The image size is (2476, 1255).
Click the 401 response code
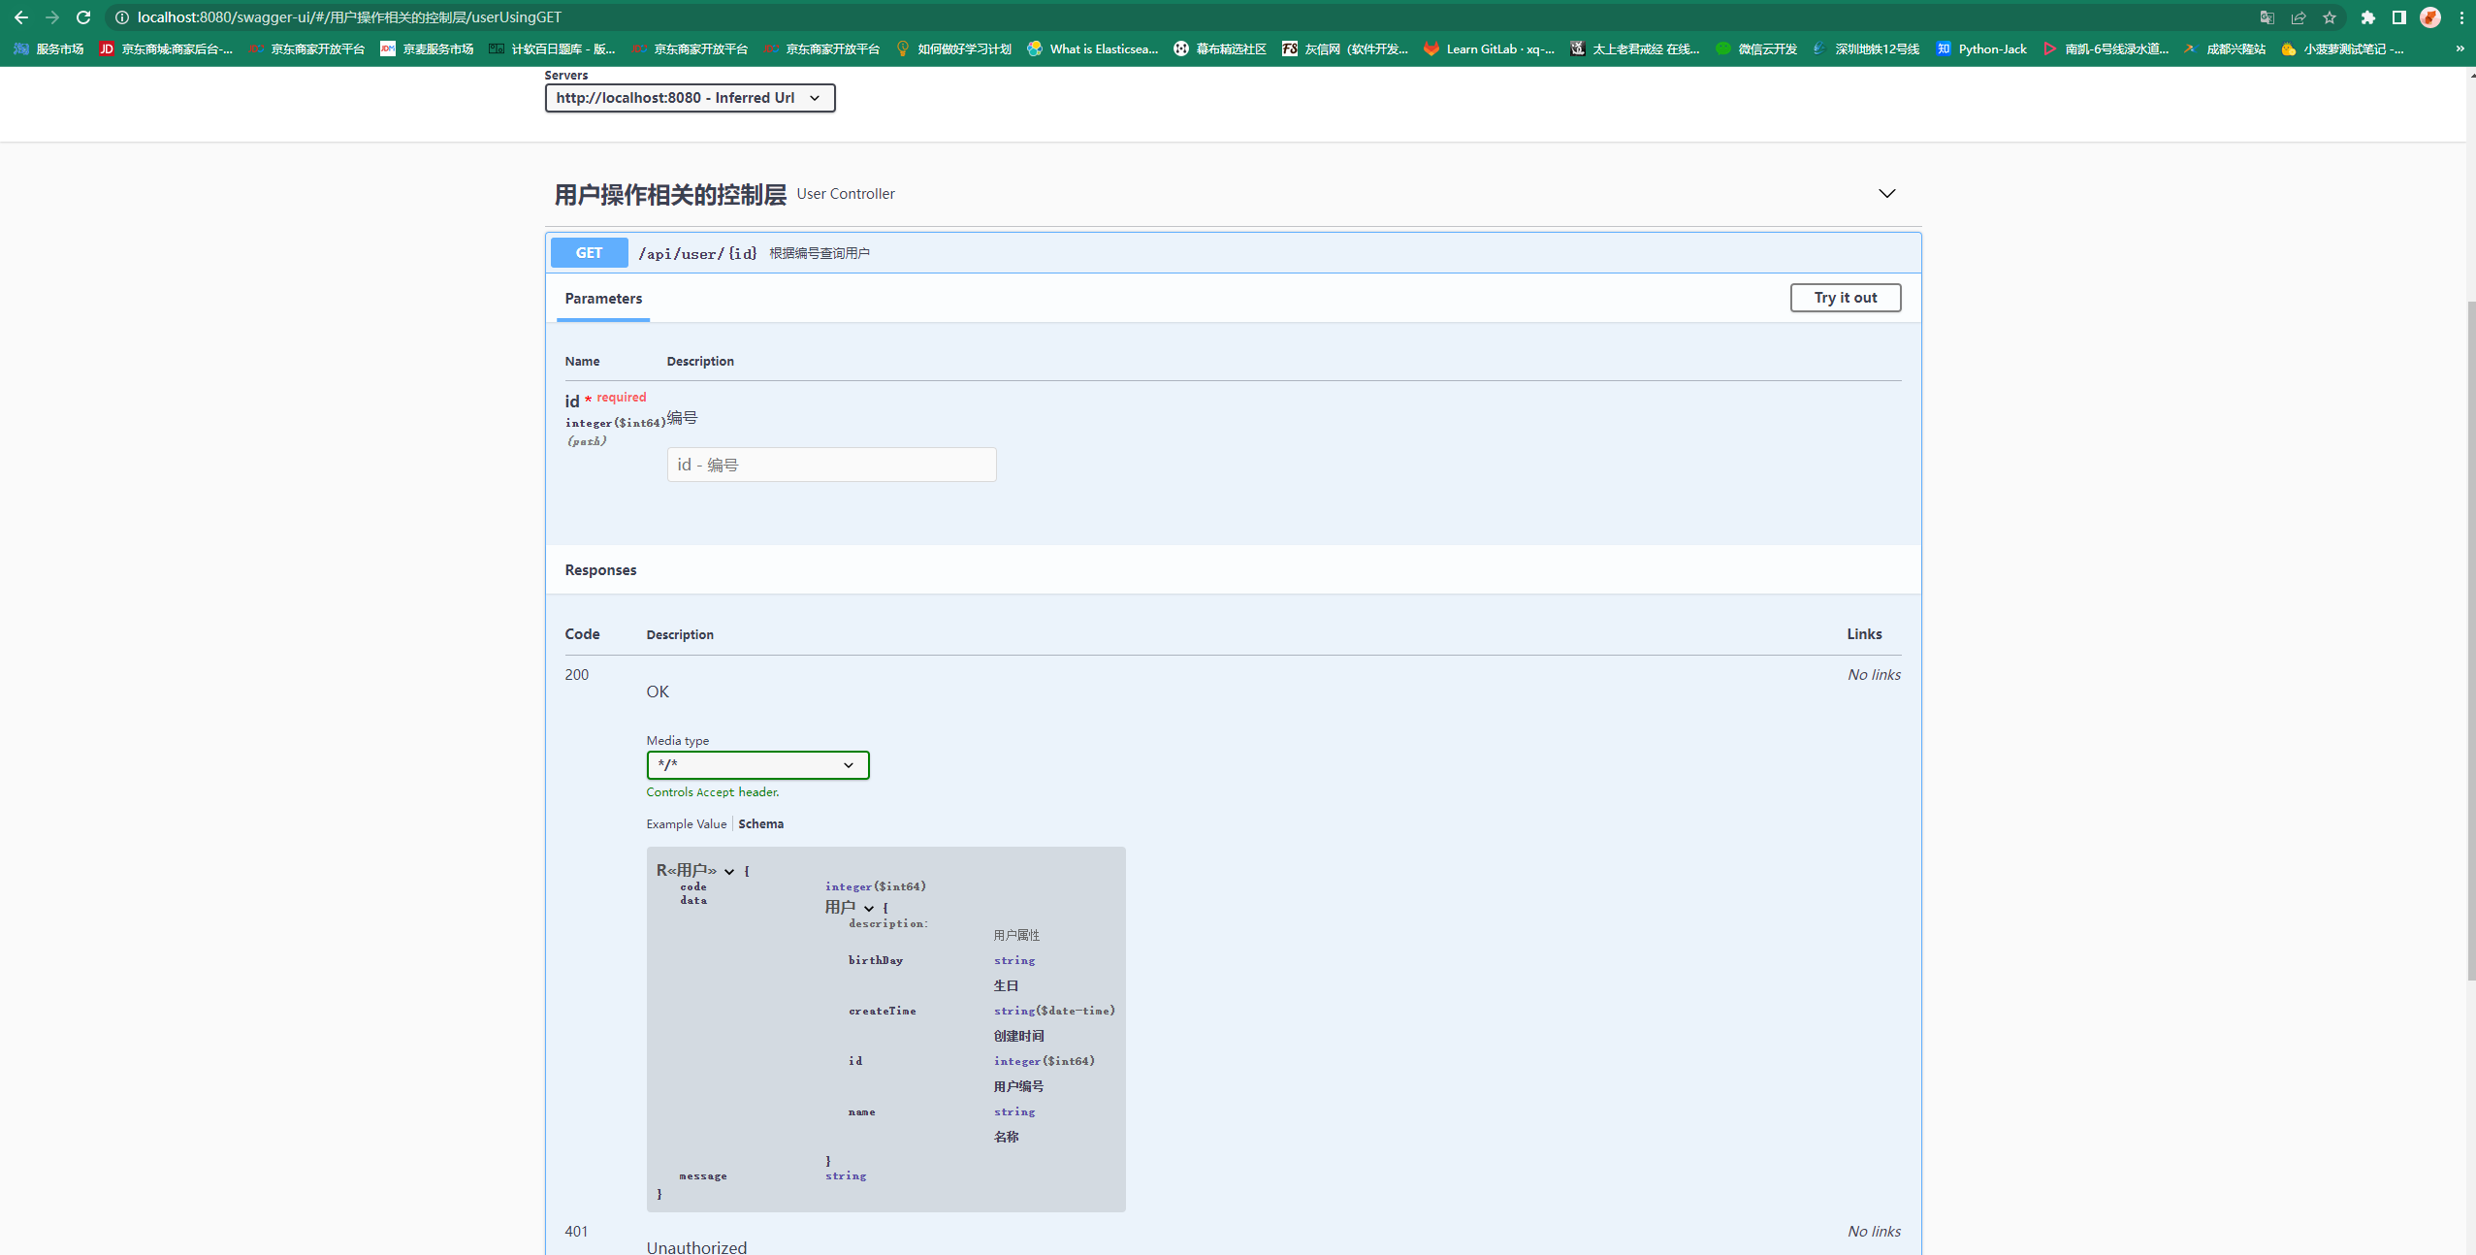577,1231
